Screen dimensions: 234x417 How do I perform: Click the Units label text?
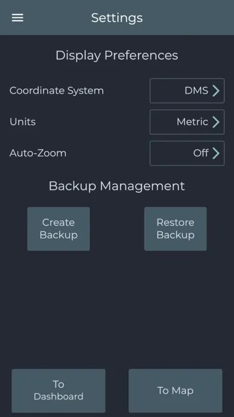[x=23, y=122]
